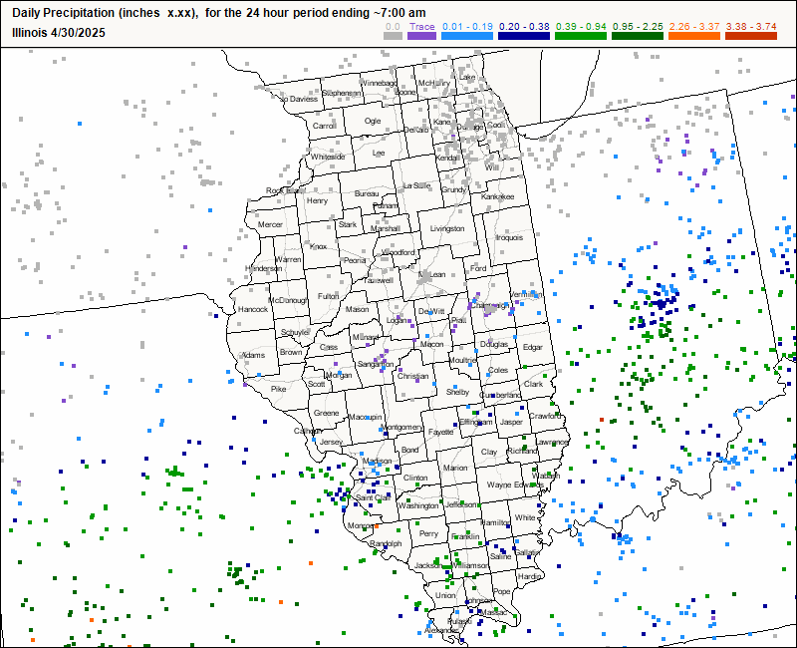Select the green 0.39 - 0.94 legend swatch
This screenshot has width=797, height=648.
tap(582, 35)
